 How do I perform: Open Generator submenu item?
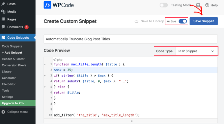click(x=9, y=78)
